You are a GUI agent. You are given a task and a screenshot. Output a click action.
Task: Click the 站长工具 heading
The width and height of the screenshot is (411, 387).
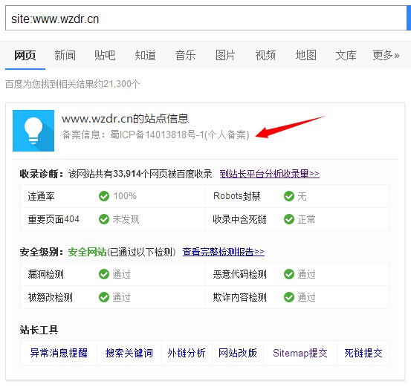click(39, 330)
